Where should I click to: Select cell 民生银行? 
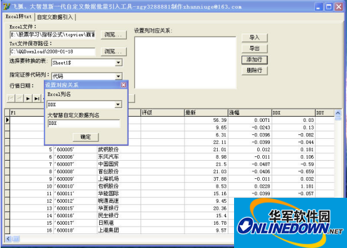[119, 215]
